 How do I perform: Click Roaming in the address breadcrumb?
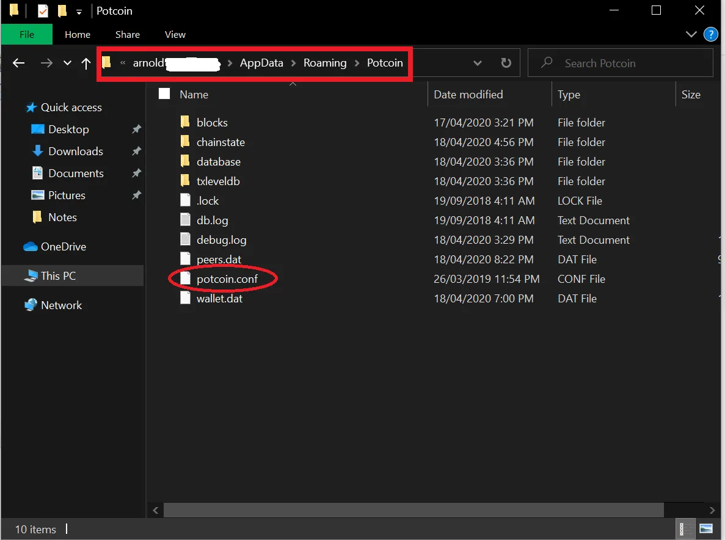click(324, 63)
